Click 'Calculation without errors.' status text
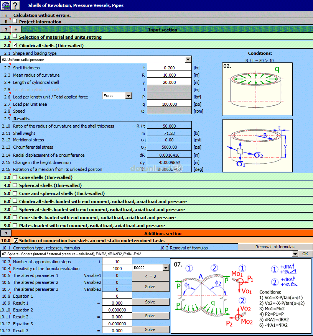 tap(42, 15)
